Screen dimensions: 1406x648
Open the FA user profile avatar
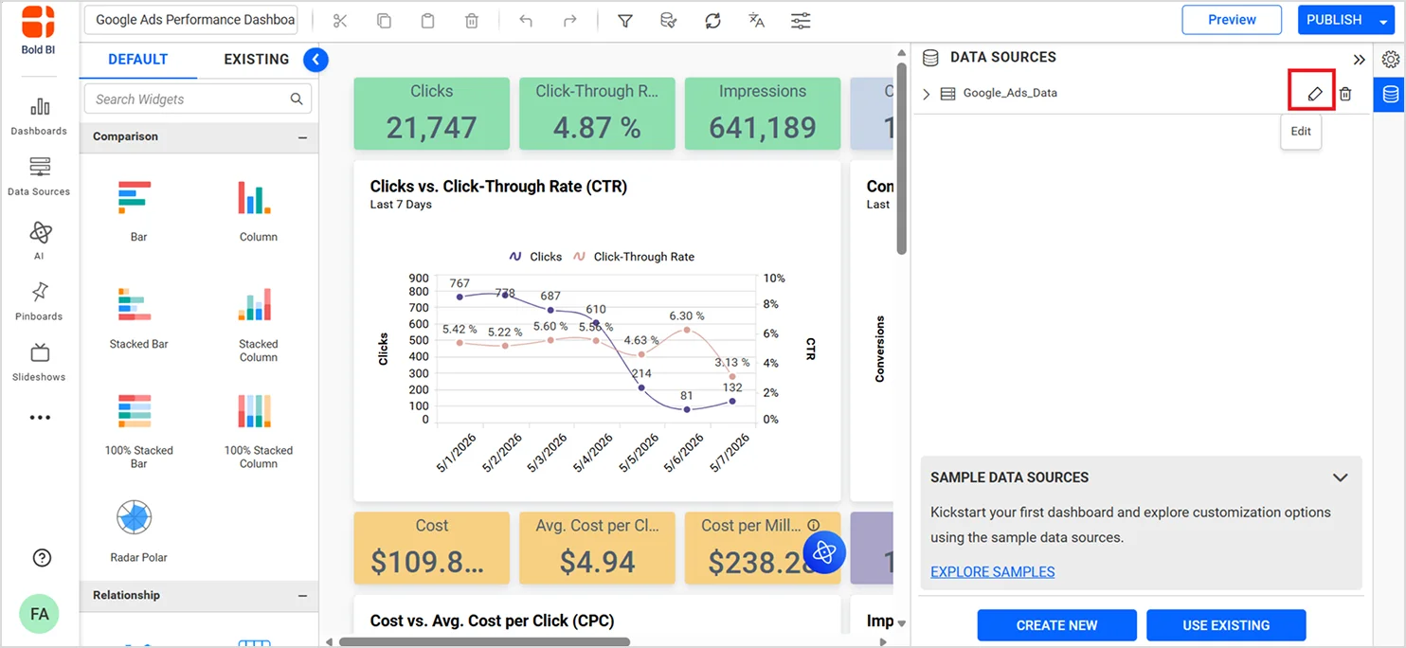[39, 614]
